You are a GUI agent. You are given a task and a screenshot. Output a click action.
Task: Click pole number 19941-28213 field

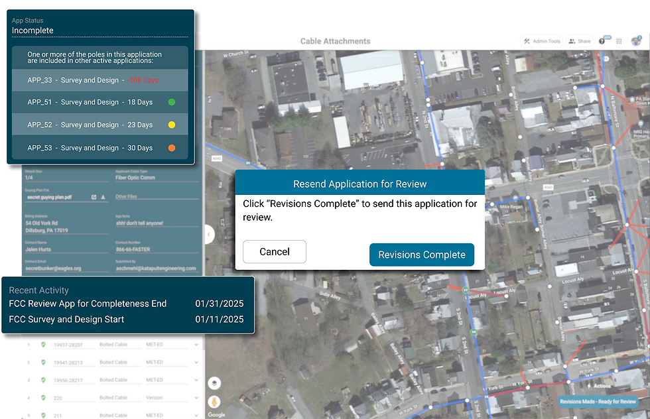pyautogui.click(x=74, y=363)
